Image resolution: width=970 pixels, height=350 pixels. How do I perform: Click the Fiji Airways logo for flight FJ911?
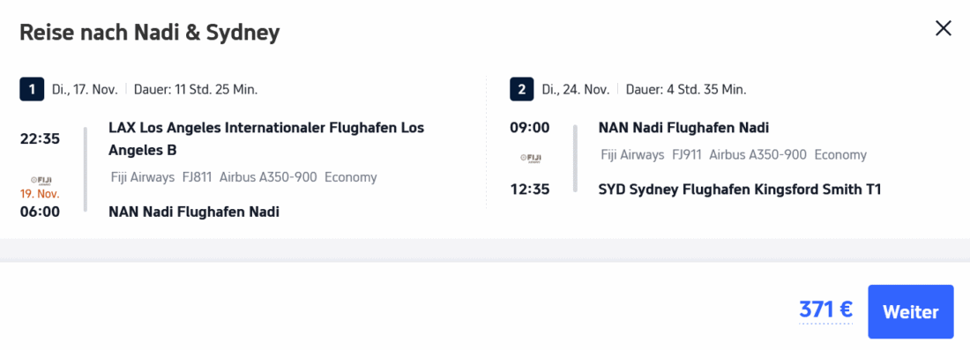530,159
